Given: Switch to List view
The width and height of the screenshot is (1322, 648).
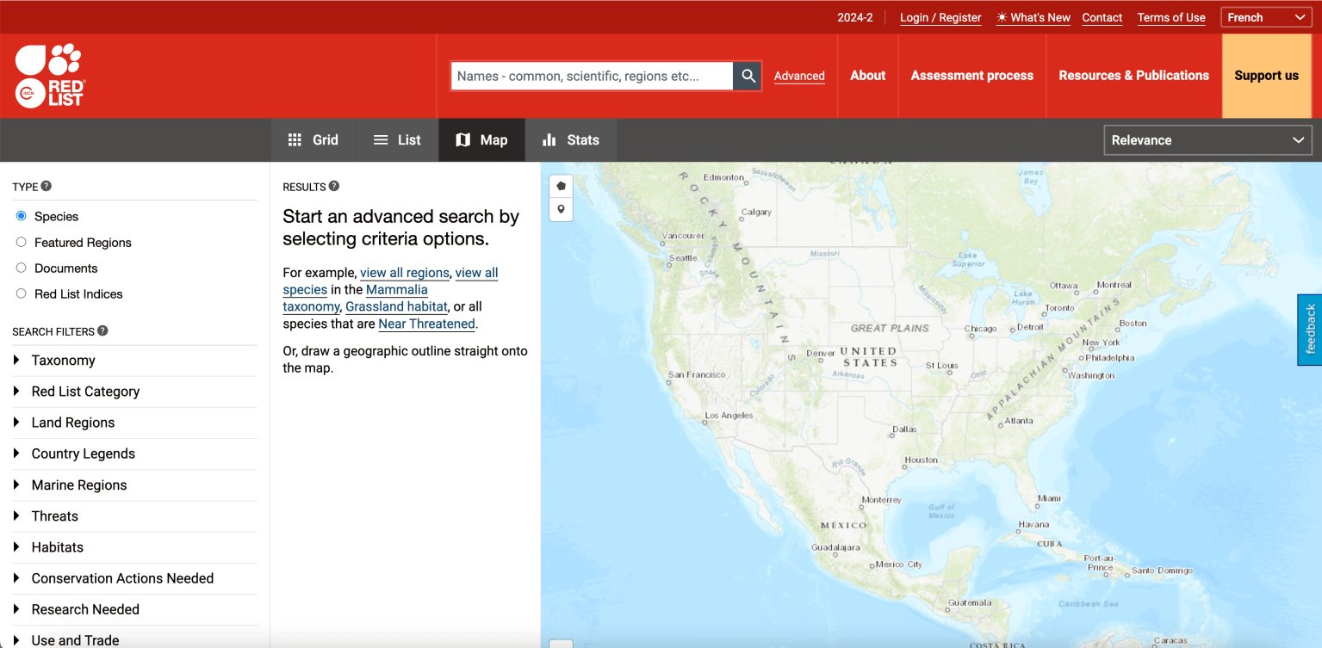Looking at the screenshot, I should pos(397,140).
